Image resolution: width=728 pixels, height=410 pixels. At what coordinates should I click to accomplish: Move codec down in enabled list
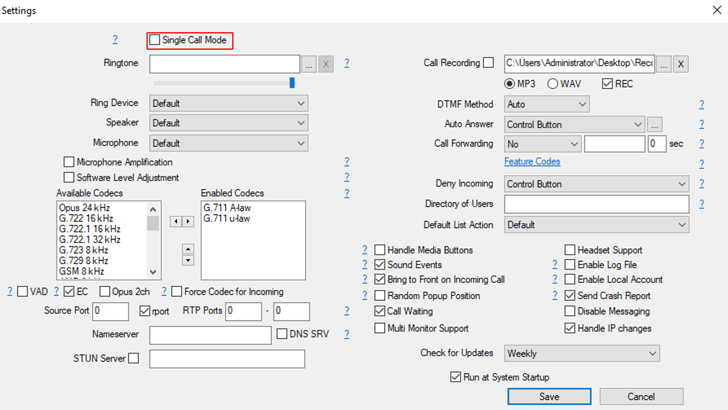188,260
